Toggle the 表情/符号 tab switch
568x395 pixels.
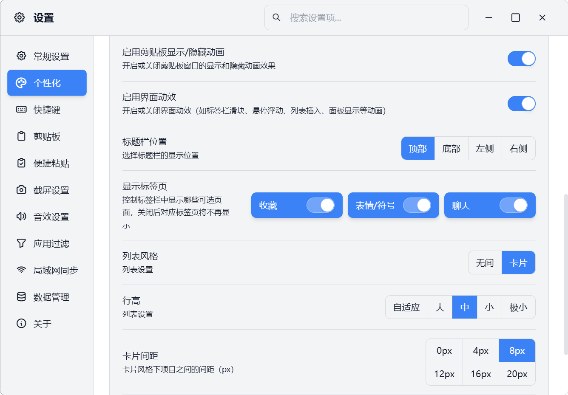[x=417, y=205]
